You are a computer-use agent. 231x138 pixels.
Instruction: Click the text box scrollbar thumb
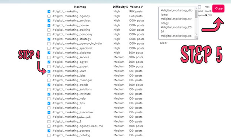point(196,14)
